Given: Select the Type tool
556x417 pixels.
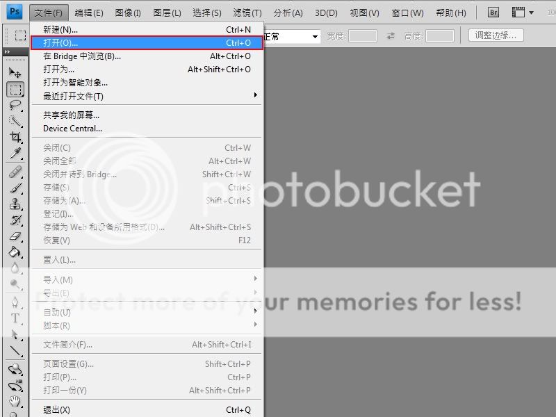Looking at the screenshot, I should click(15, 318).
